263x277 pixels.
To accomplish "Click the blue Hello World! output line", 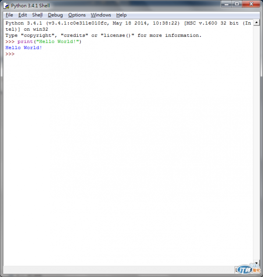I will (x=24, y=48).
